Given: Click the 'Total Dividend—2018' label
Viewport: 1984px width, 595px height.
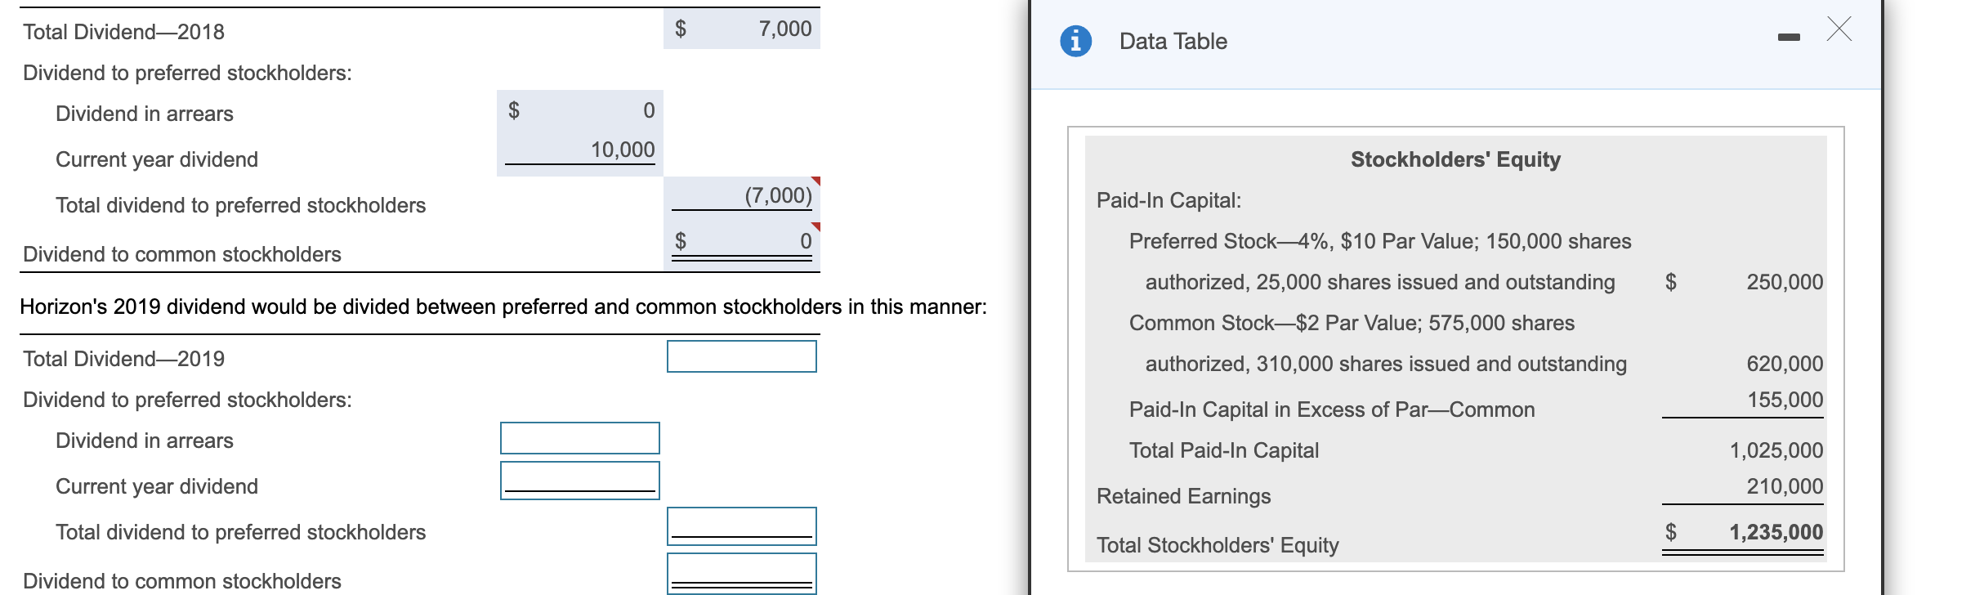Looking at the screenshot, I should pyautogui.click(x=123, y=32).
